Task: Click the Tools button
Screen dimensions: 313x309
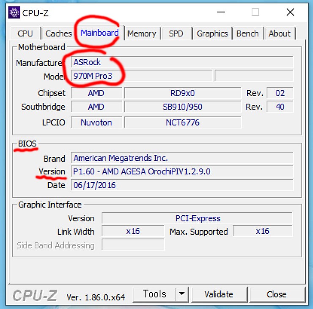Action: click(x=154, y=294)
